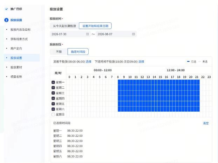Toggle 星期一 checkbox
This screenshot has width=218, height=163.
coord(53,82)
